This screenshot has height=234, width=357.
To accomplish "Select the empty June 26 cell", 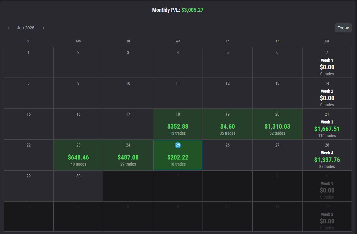I will [x=227, y=155].
